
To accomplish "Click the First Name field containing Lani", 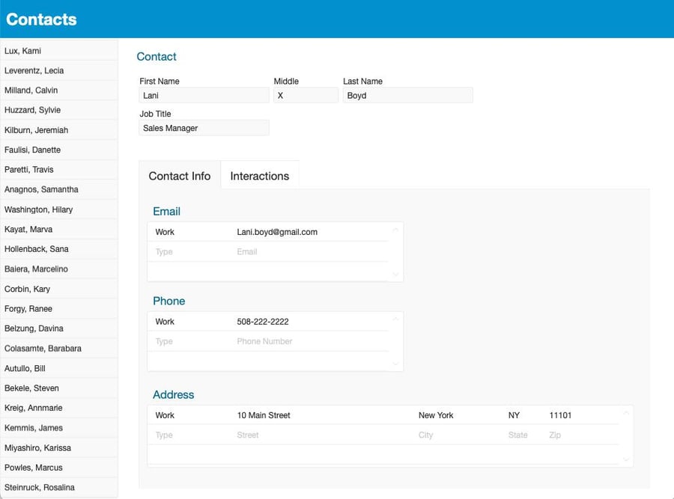I will [203, 95].
